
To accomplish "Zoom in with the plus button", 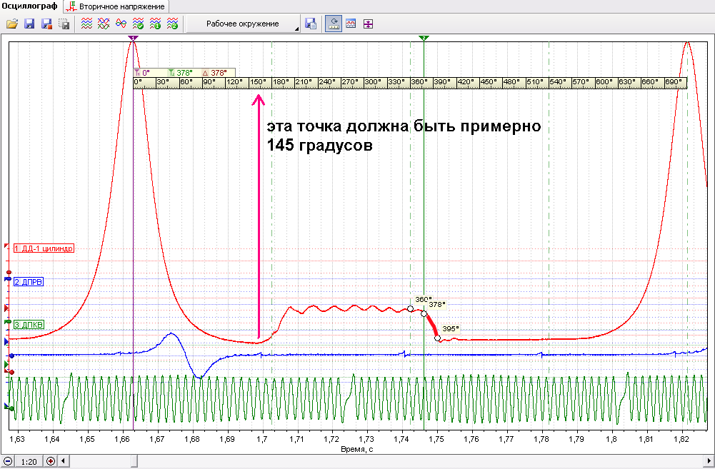I will (51, 461).
